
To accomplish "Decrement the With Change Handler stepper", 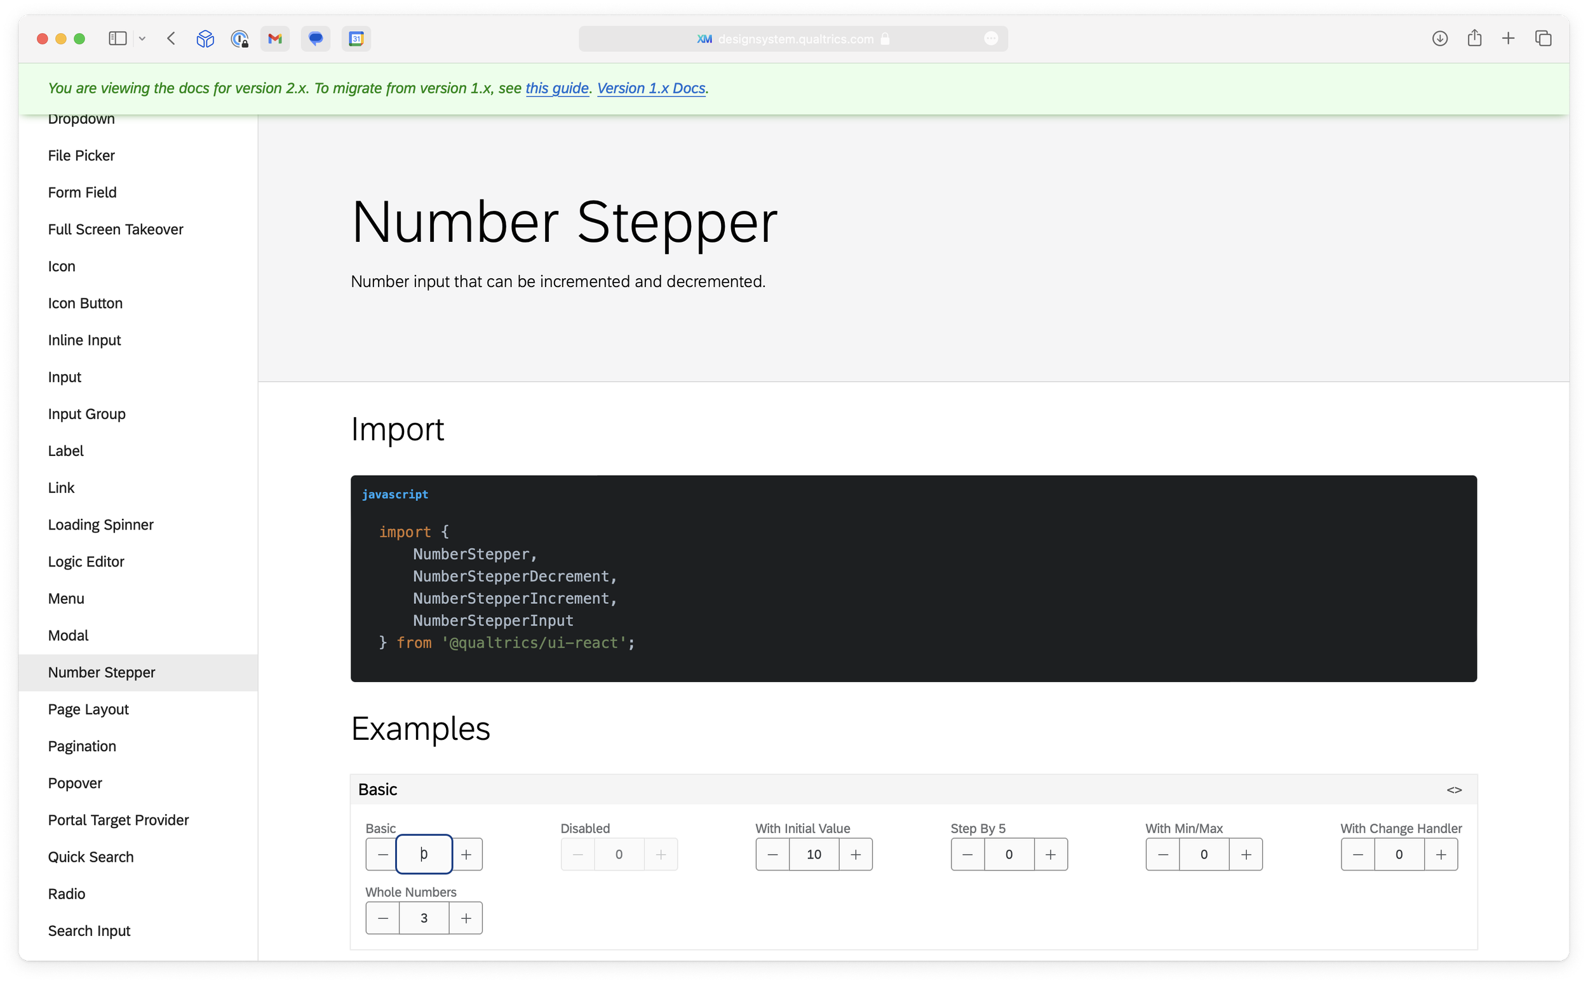I will (1358, 854).
